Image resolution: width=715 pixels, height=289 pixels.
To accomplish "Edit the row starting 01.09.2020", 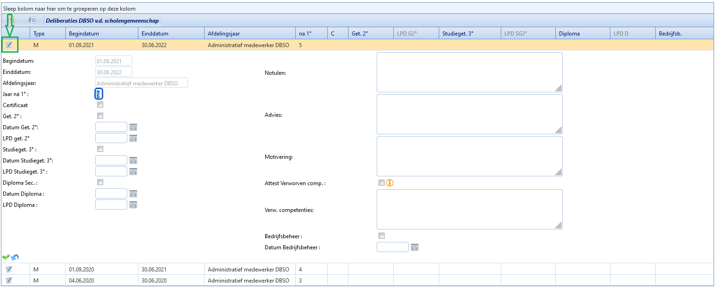I will (x=9, y=269).
